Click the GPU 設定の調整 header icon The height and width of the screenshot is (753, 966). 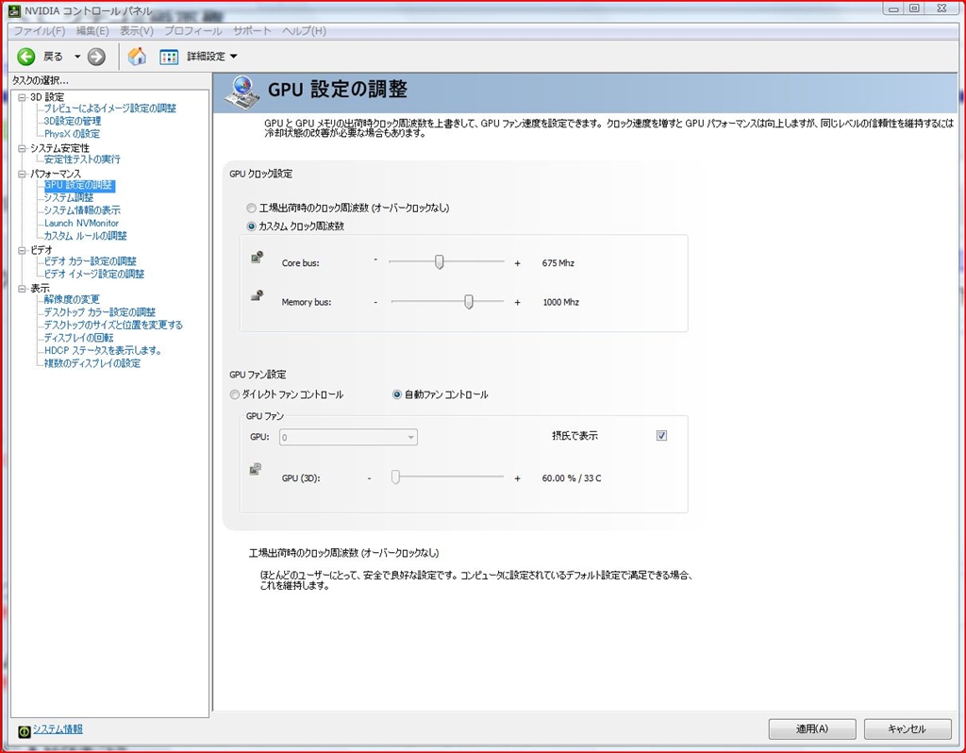click(x=241, y=92)
